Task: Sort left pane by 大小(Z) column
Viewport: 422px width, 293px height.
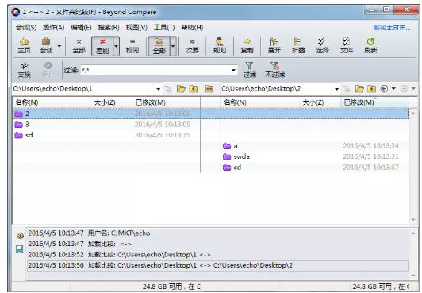Action: coord(112,102)
